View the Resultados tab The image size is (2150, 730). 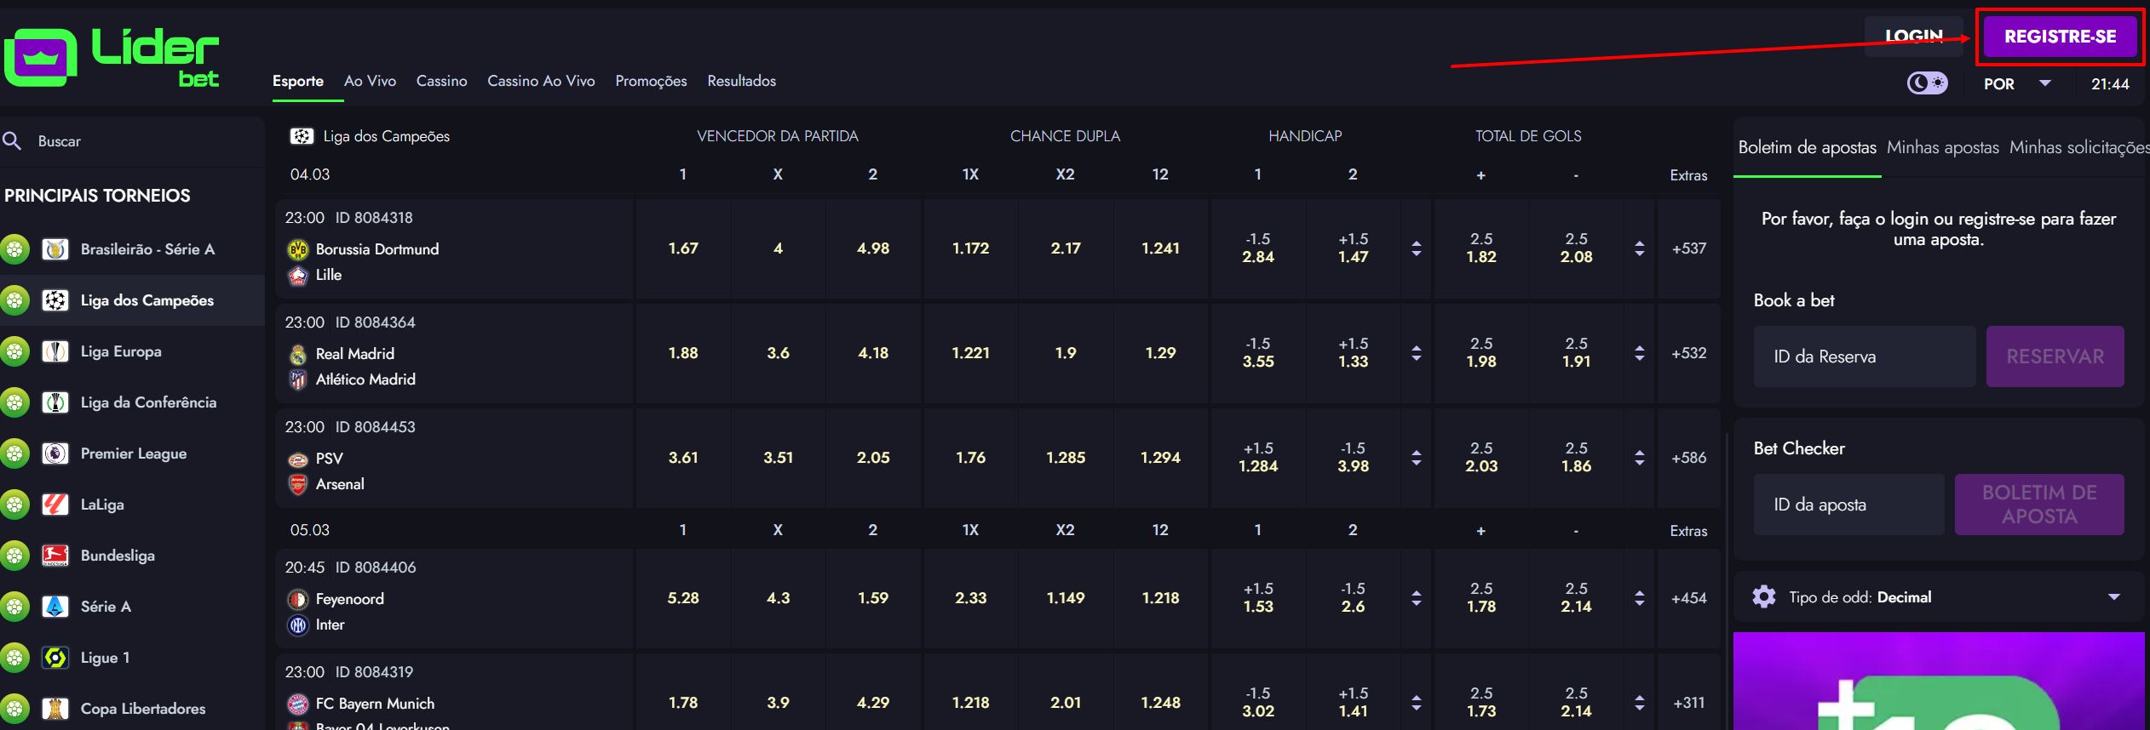[x=741, y=81]
